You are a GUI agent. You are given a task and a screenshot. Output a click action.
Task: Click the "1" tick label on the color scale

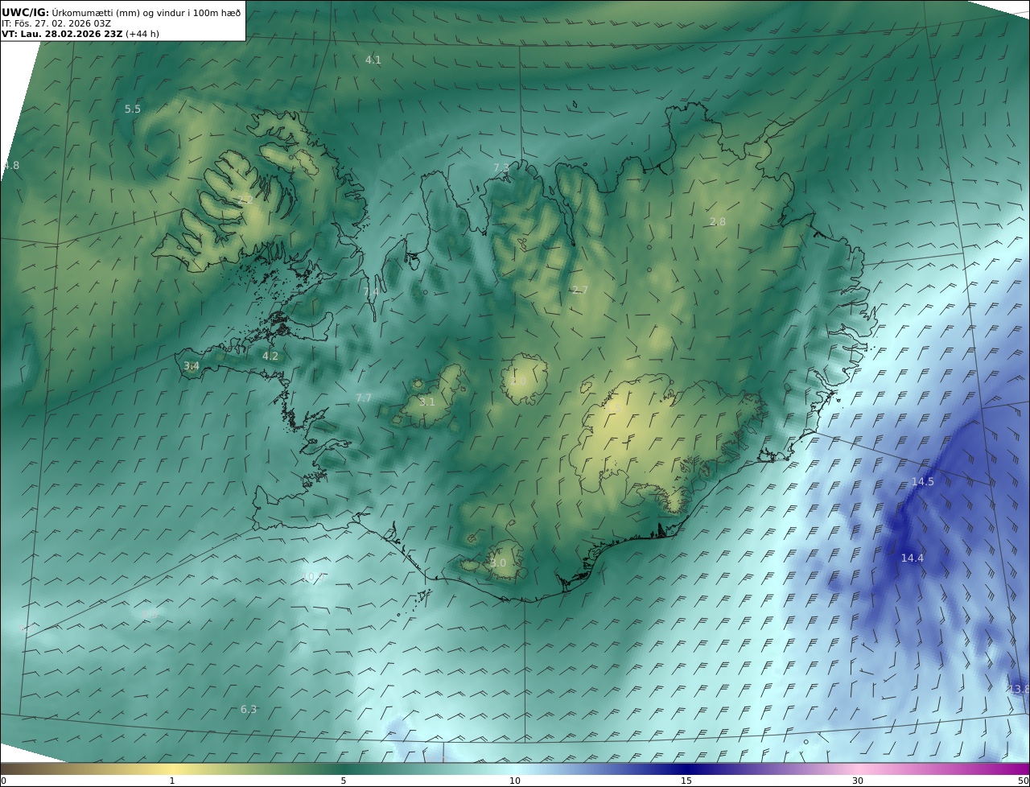(x=172, y=781)
